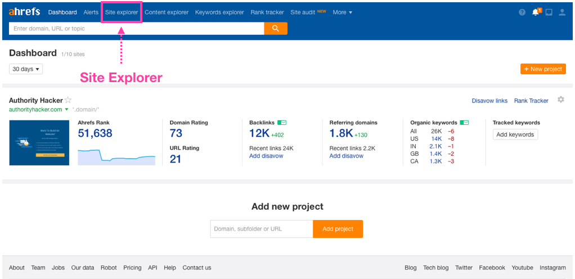Open authorityhacker.com domain link

pos(35,109)
